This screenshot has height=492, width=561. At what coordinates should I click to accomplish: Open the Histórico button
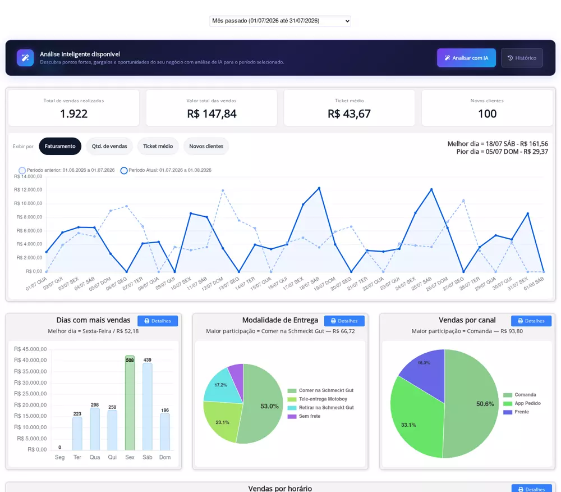(522, 58)
